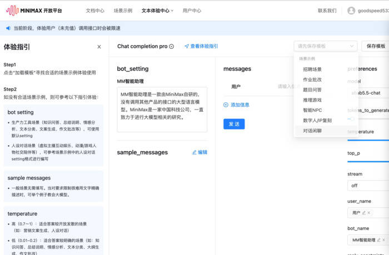The height and width of the screenshot is (255, 389).
Task: Open 文档中心 in top navigation
Action: [x=95, y=11]
